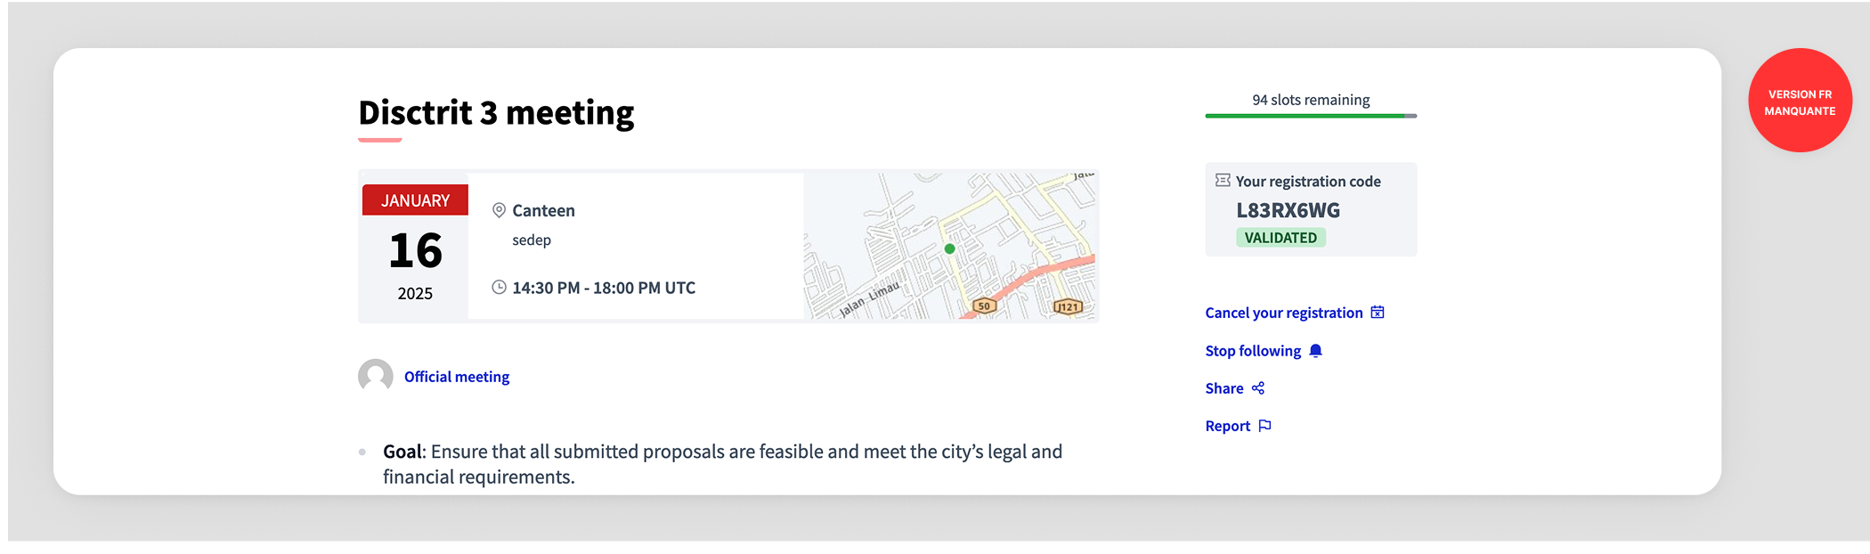Screen dimensions: 1870x554
Task: Open the Share link
Action: click(1234, 388)
